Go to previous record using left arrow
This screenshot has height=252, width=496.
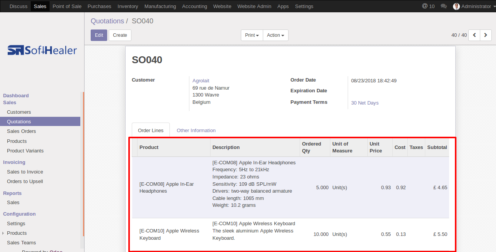(x=474, y=35)
